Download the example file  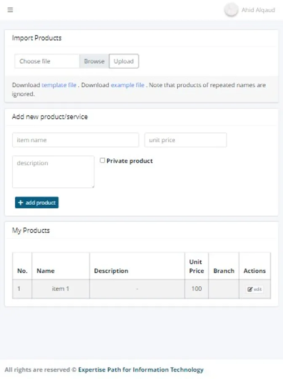(x=128, y=85)
